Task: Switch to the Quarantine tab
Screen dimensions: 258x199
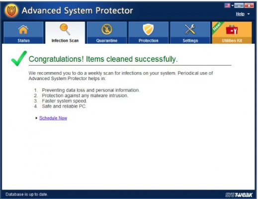Action: pos(107,33)
